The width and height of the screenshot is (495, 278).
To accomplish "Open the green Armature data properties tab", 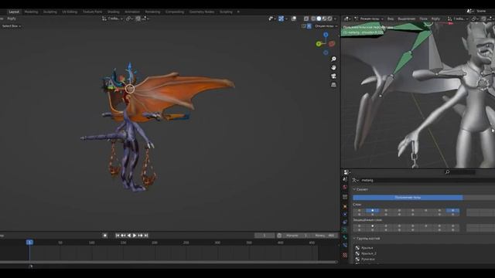I will pos(345,230).
